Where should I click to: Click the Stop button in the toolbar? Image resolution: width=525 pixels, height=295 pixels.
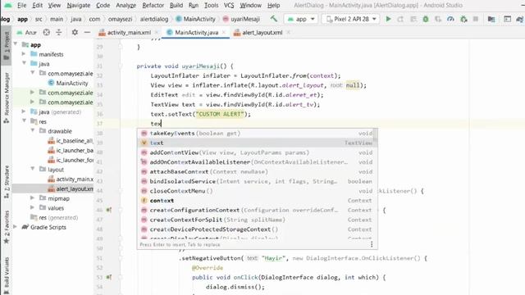click(x=476, y=19)
